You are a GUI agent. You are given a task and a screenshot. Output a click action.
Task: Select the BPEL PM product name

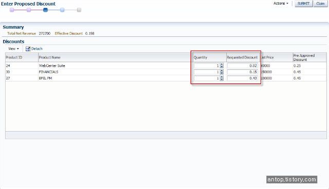tap(45, 78)
